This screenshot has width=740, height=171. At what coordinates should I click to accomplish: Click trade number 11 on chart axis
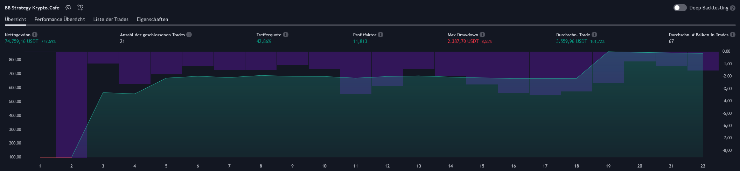(x=356, y=166)
